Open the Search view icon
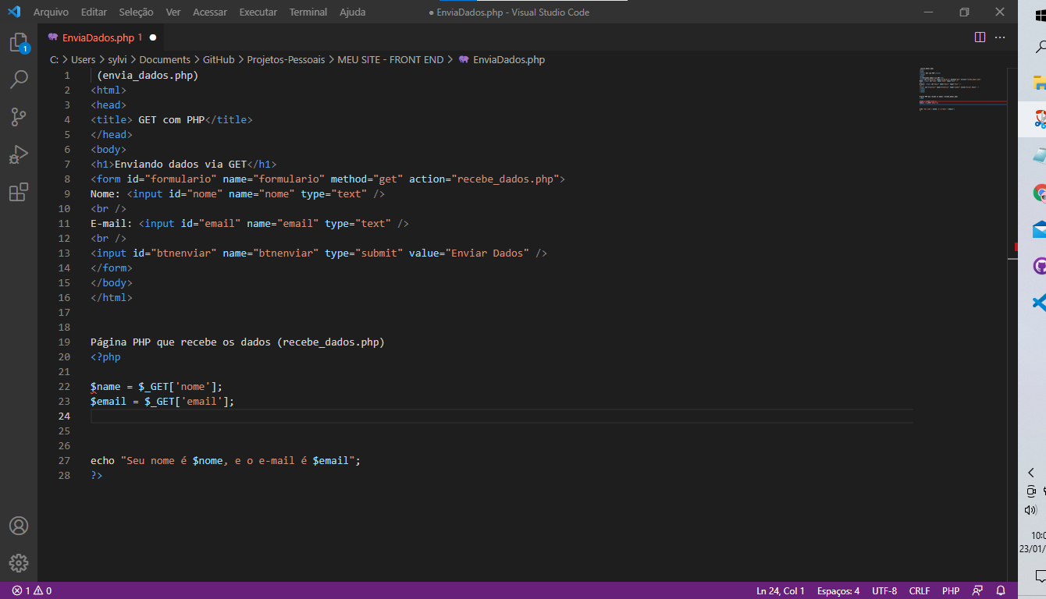The width and height of the screenshot is (1046, 599). click(x=19, y=80)
